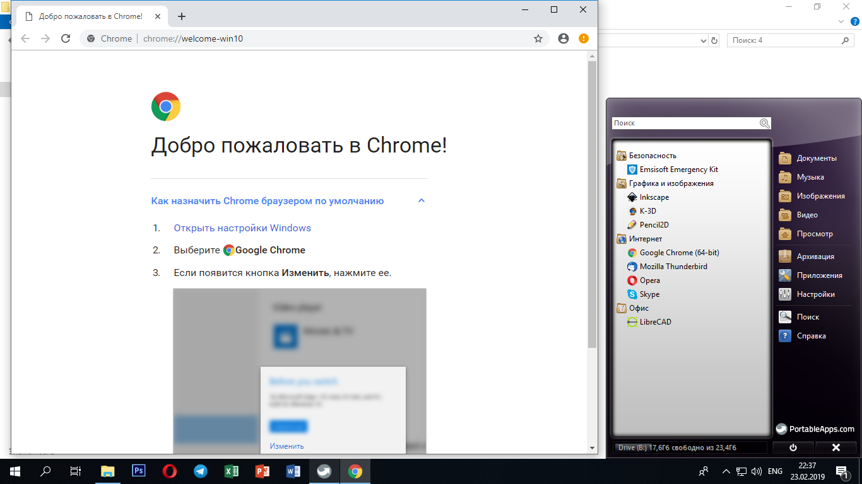Click Chrome's forward navigation arrow
Screen dimensions: 862x484
click(45, 38)
